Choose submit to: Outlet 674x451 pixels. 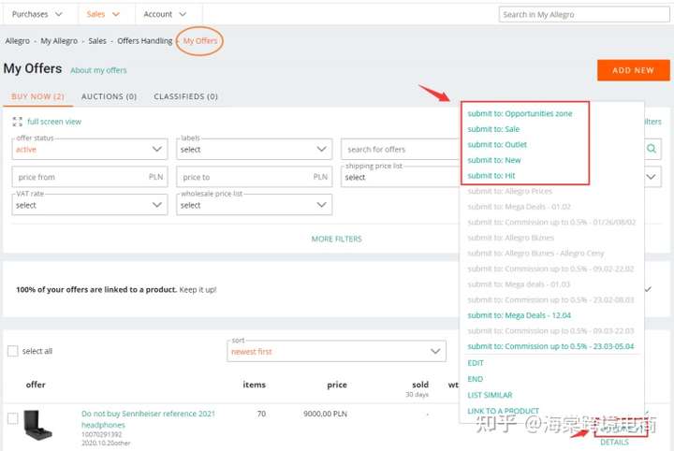497,144
